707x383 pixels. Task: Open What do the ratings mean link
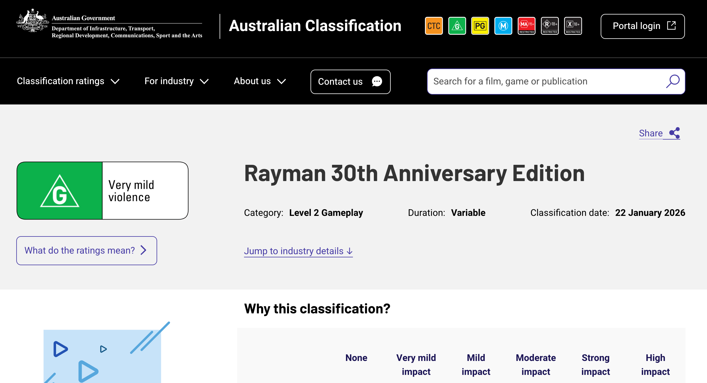tap(87, 250)
